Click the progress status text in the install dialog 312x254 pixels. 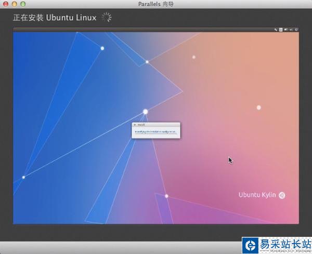[155, 131]
